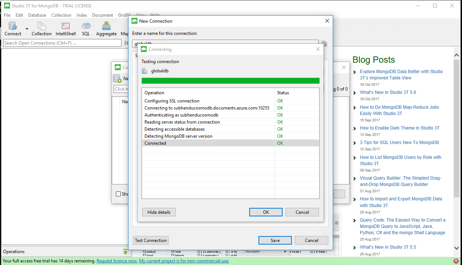The image size is (462, 265).
Task: Click the green arrow icon in Operations bar
Action: [125, 252]
